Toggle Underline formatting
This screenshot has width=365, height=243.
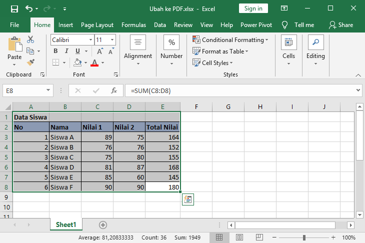point(77,51)
